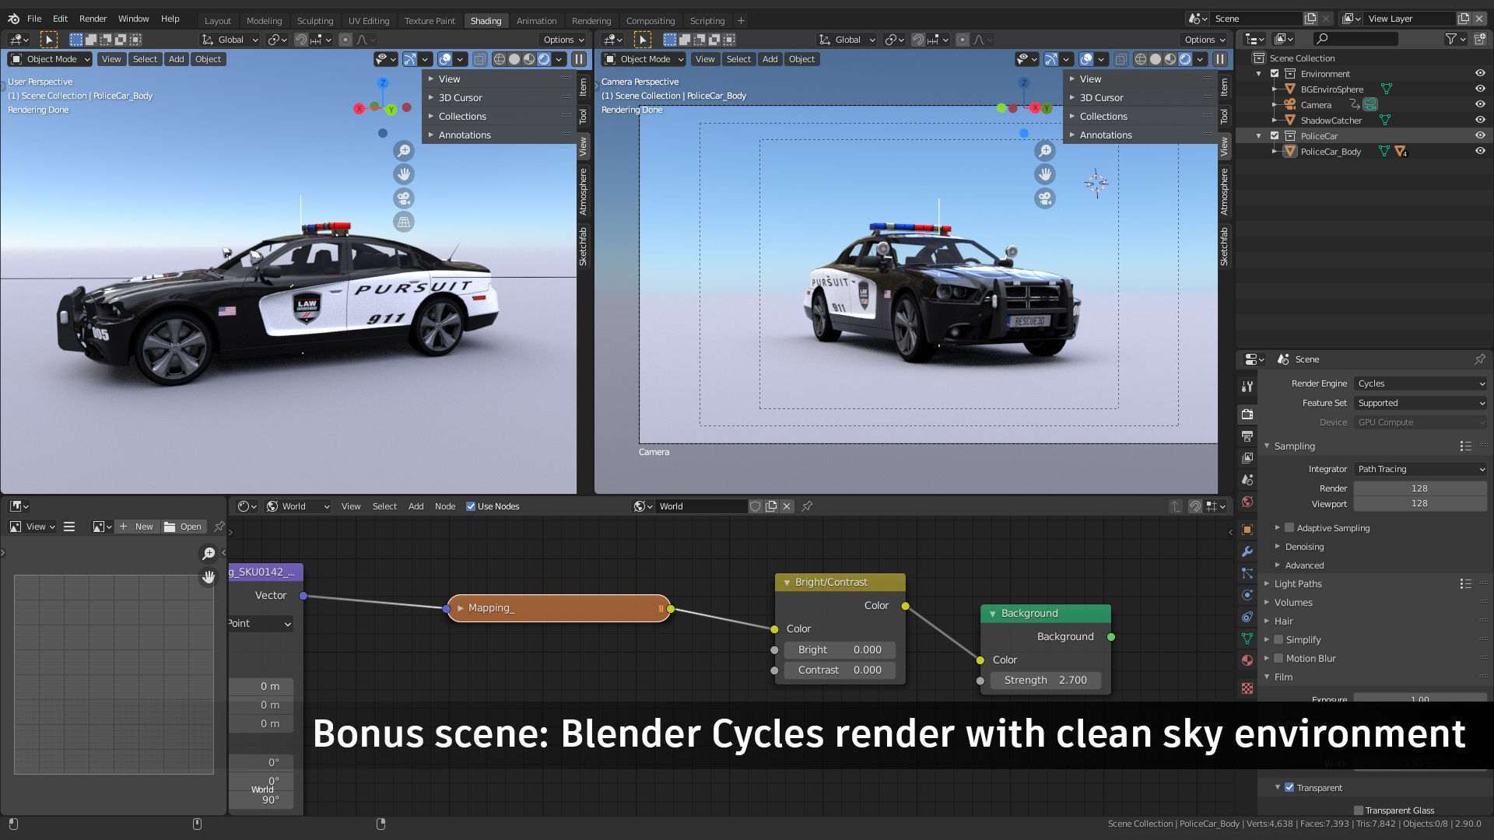Open the Feature Set Supported dropdown
1494x840 pixels.
click(x=1420, y=403)
